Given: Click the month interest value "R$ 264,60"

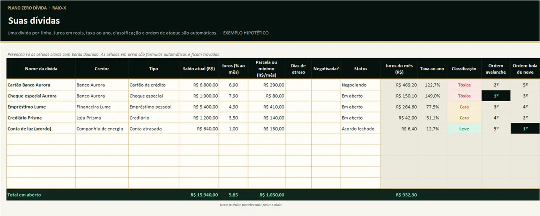Looking at the screenshot, I should [400, 107].
